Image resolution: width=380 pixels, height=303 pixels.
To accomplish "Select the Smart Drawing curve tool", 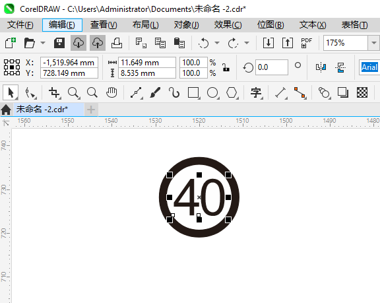I will [174, 92].
